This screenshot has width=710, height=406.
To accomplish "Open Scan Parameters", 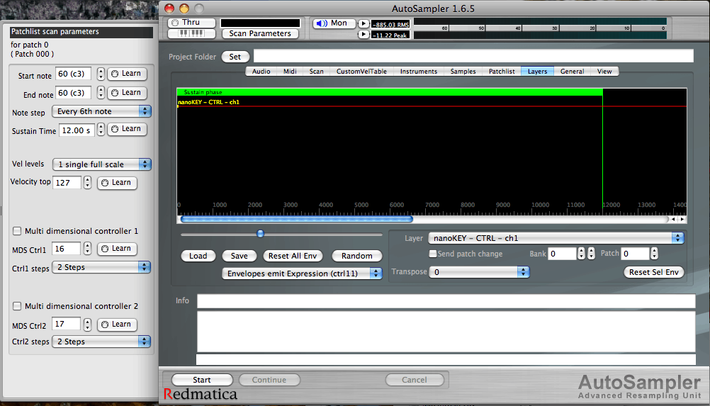I will pyautogui.click(x=260, y=33).
